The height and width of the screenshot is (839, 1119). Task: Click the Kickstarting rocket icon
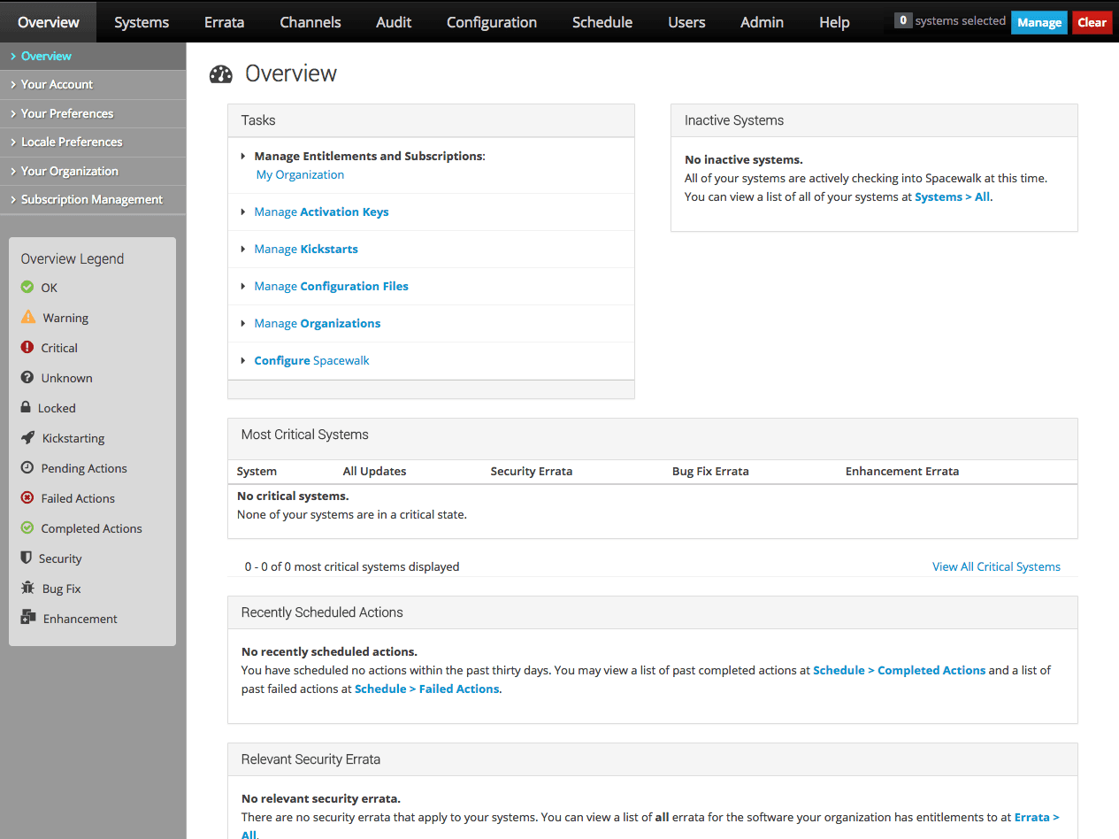click(x=28, y=438)
